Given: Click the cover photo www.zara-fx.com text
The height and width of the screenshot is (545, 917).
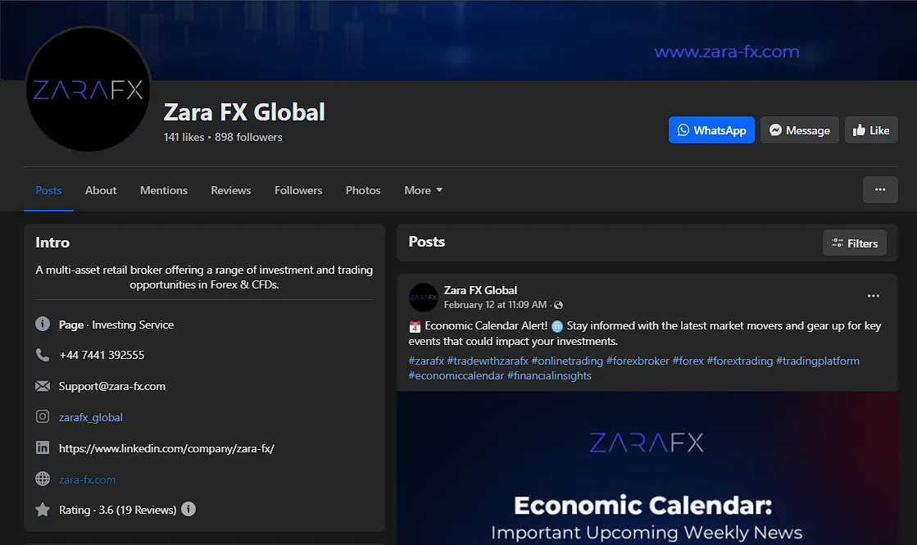Looking at the screenshot, I should (x=726, y=52).
